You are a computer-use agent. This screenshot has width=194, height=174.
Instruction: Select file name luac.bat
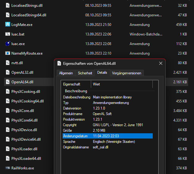18,34
